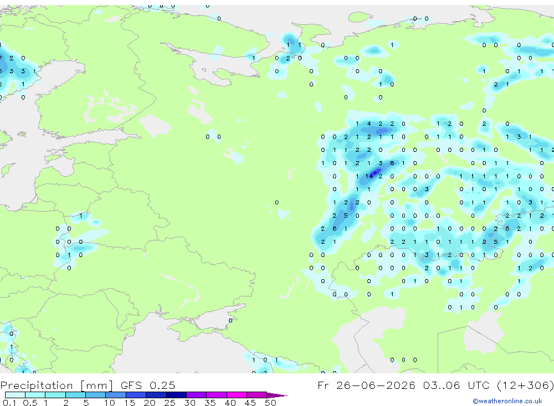Screen dimensions: 554x406
Task: Click the '30' legend scale label
Action: click(189, 403)
